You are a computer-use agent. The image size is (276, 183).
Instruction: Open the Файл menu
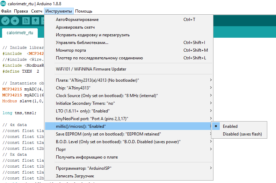pos(6,11)
